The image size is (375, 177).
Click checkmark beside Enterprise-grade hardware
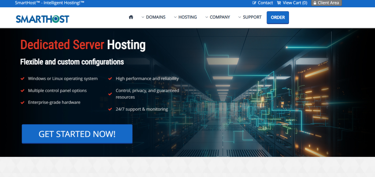(23, 103)
